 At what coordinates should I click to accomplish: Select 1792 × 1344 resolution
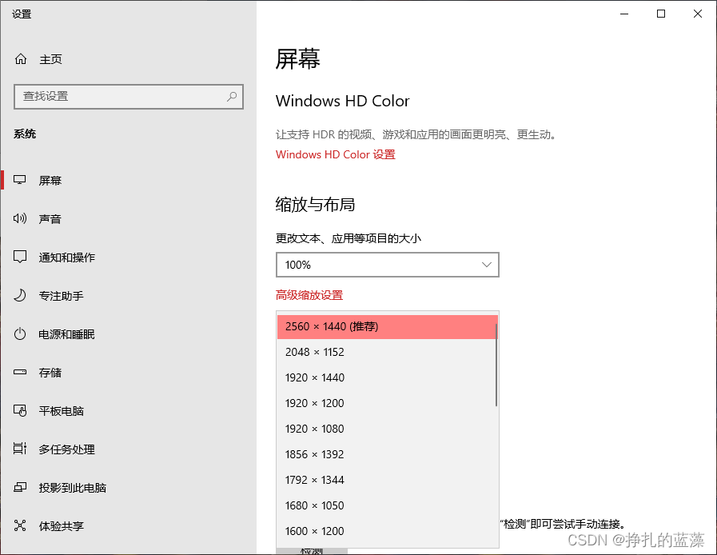387,480
